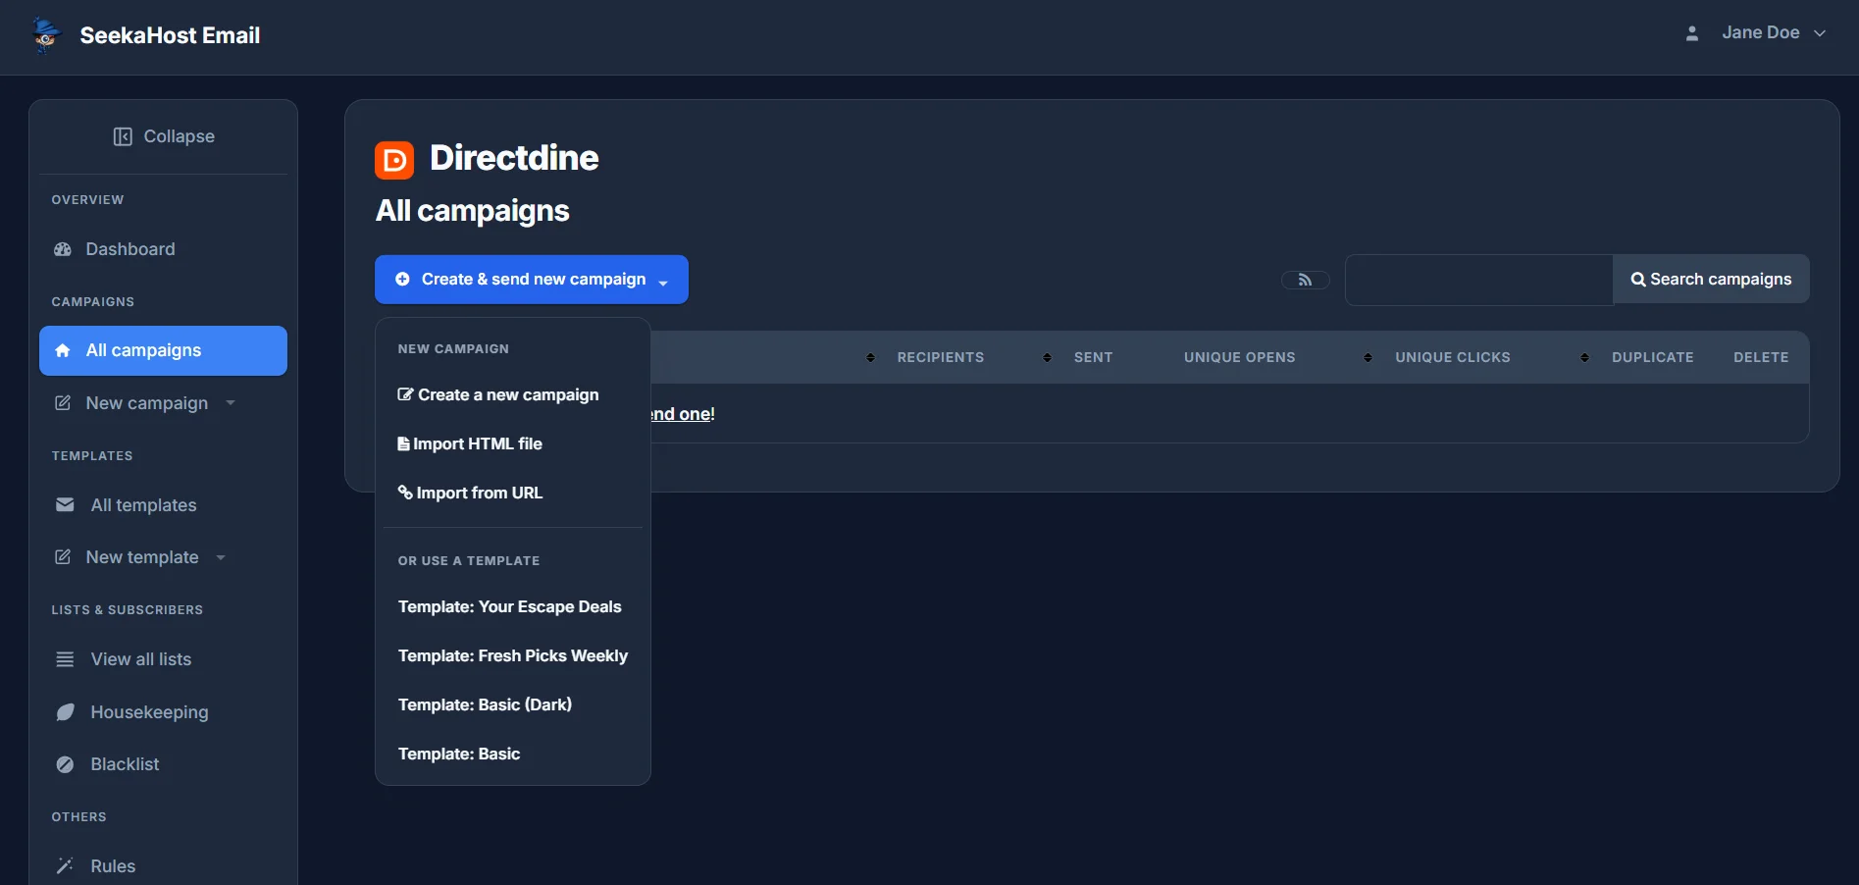This screenshot has width=1859, height=885.
Task: Sort by the Unique clicks column
Action: click(x=1453, y=357)
